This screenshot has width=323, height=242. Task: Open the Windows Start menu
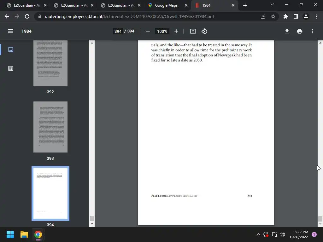click(10, 234)
